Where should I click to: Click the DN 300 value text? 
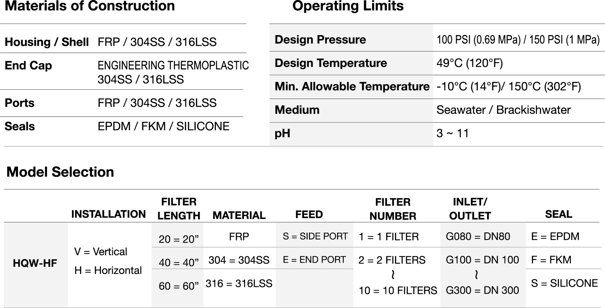pos(501,290)
